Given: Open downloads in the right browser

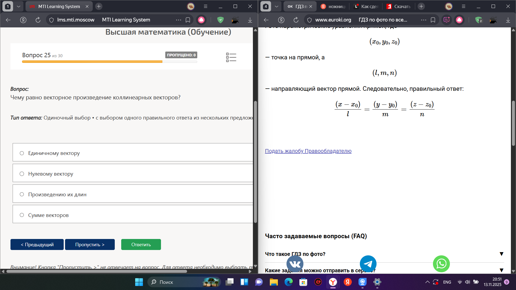Looking at the screenshot, I should (508, 20).
